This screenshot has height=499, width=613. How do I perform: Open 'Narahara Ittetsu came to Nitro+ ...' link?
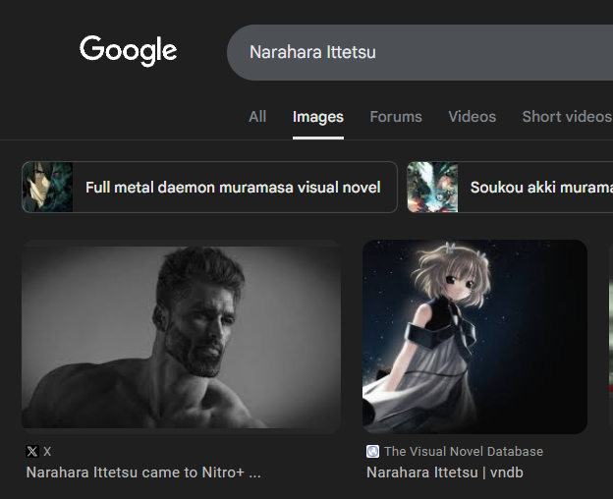click(x=143, y=472)
